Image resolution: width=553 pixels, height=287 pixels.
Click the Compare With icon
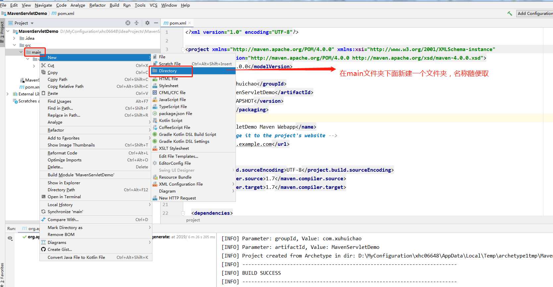[x=43, y=219]
